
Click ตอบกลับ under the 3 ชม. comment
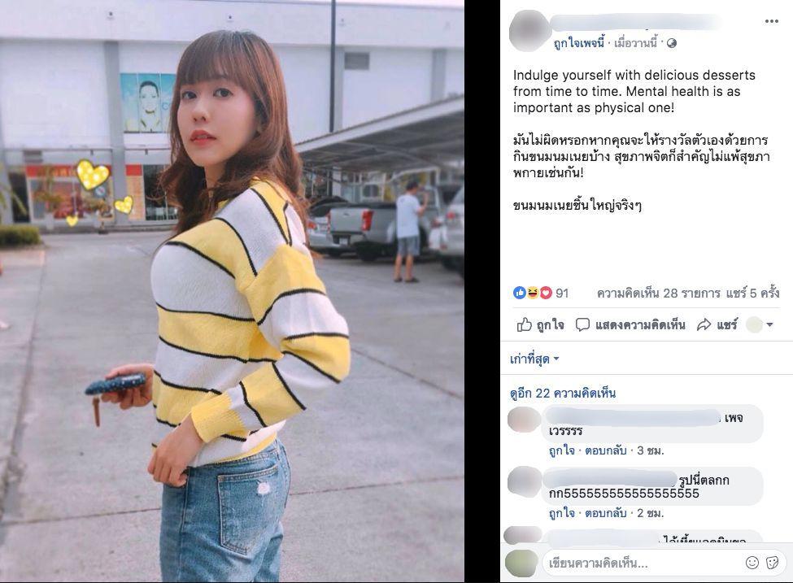click(605, 450)
